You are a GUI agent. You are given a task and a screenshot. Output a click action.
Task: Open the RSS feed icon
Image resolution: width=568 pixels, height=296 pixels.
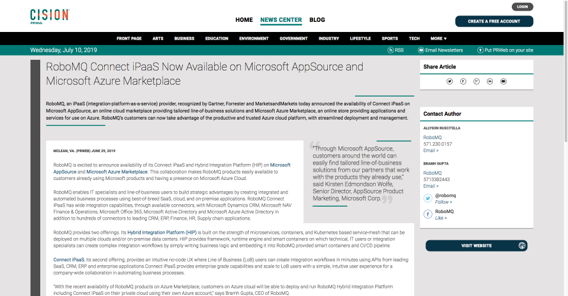coord(390,50)
